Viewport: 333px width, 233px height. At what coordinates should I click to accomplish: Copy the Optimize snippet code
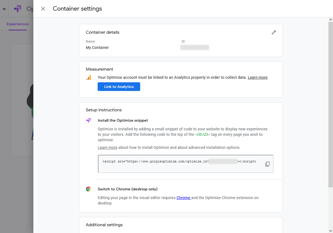point(267,164)
